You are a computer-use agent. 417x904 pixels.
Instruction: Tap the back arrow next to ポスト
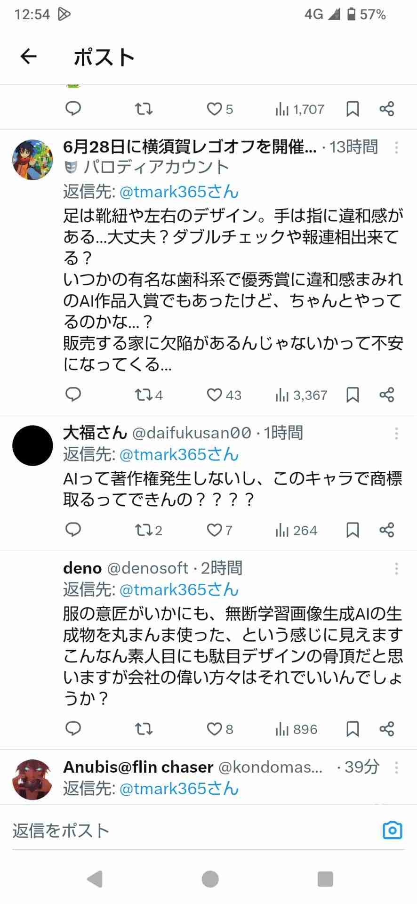tap(29, 57)
